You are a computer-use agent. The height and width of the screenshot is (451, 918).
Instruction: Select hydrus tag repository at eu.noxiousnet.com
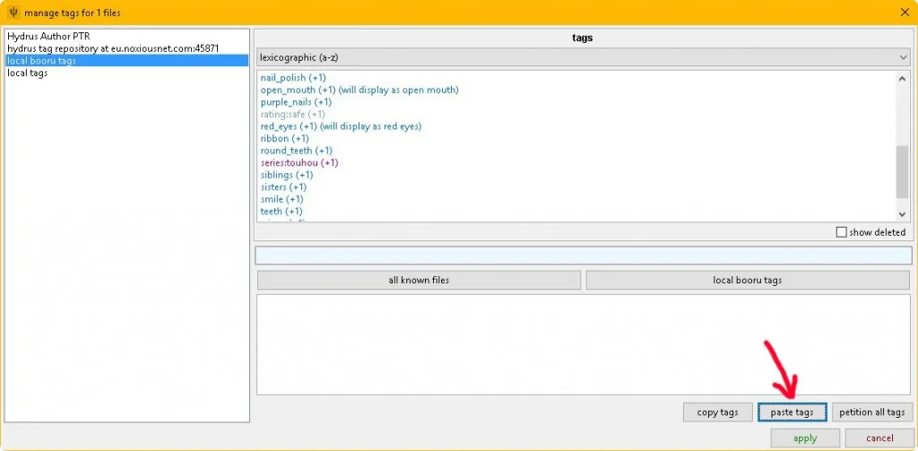pyautogui.click(x=113, y=48)
